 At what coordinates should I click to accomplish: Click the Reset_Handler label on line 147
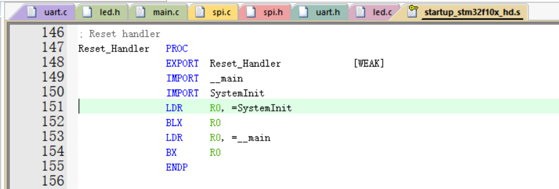pyautogui.click(x=114, y=49)
